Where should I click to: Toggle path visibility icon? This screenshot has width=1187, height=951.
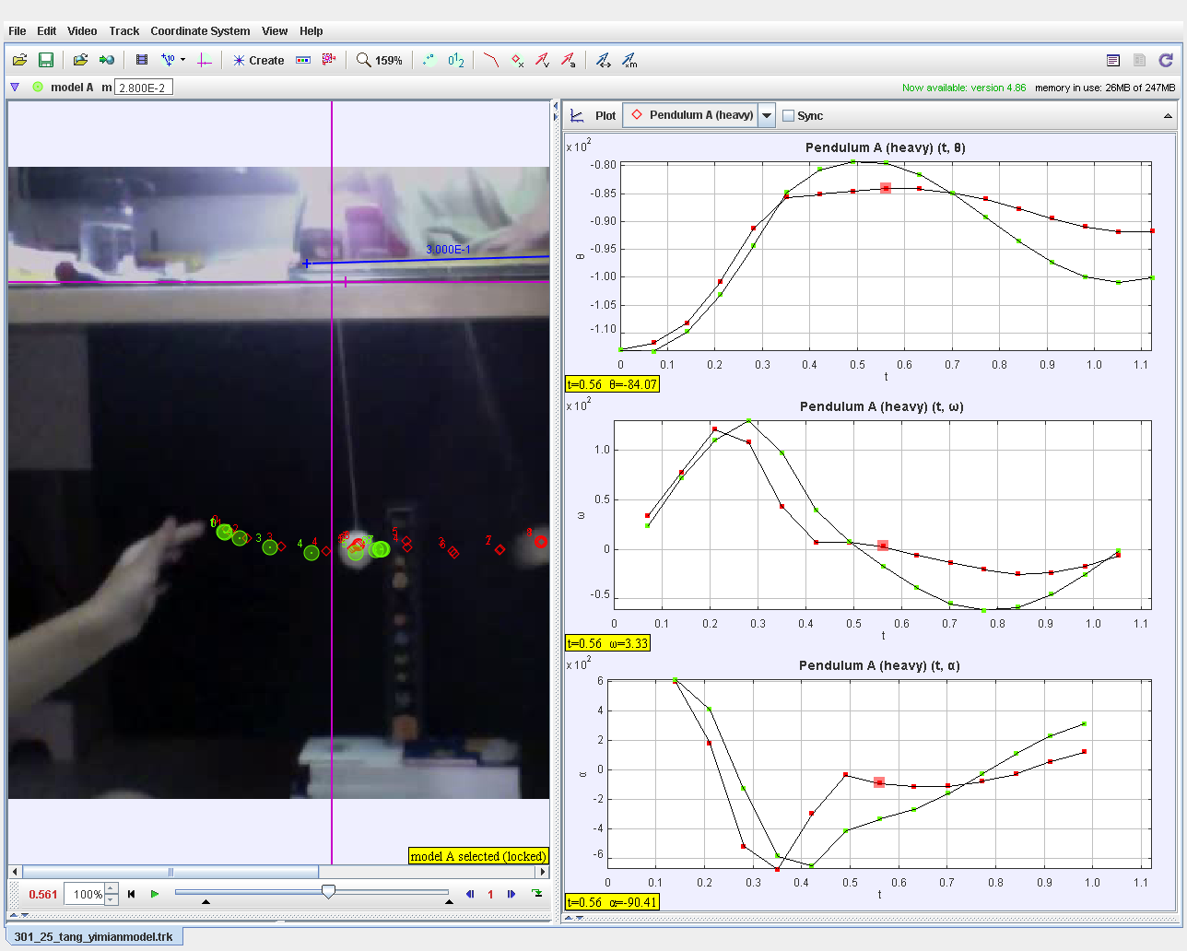click(x=491, y=60)
